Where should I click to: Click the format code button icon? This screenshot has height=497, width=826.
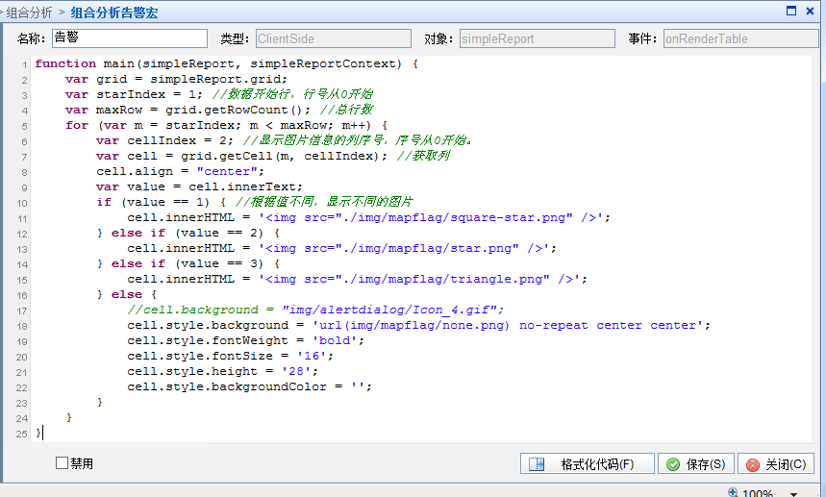pos(537,463)
